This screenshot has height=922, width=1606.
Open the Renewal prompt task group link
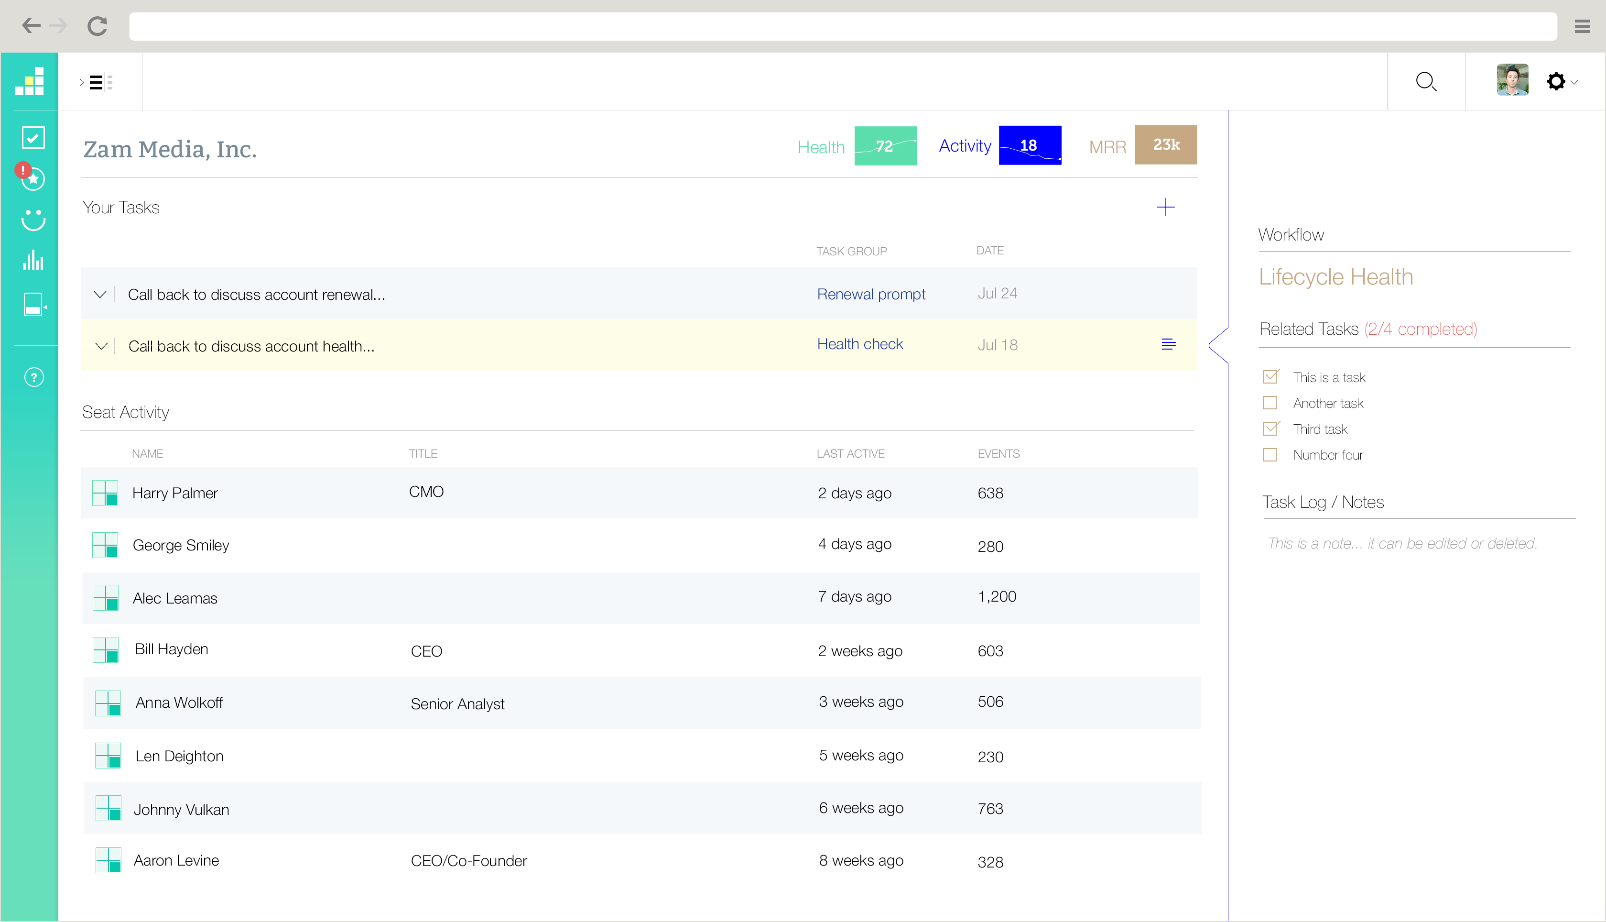point(871,295)
